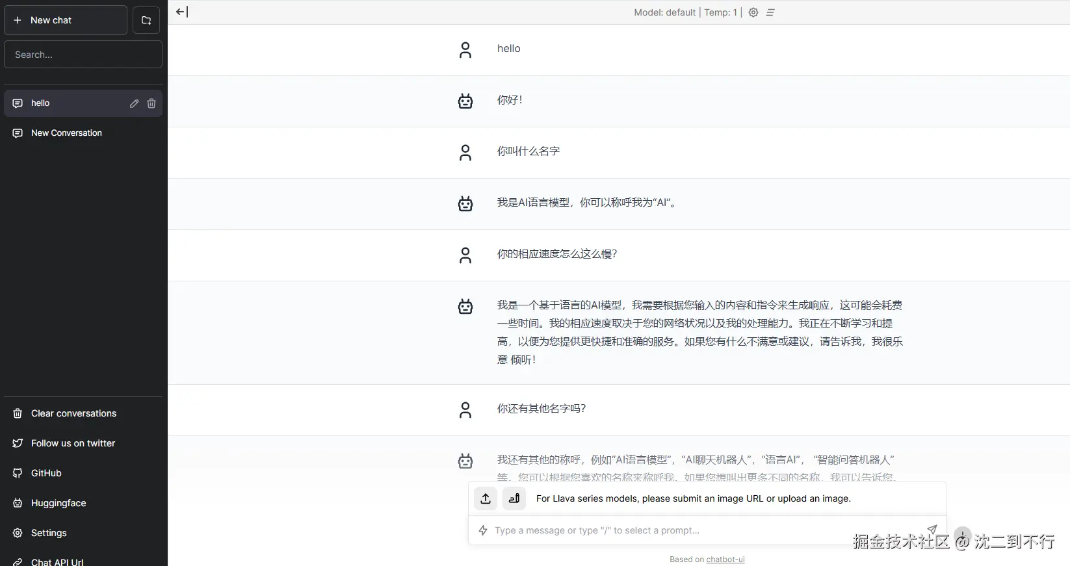
Task: Click the bot avatar beside 我是AI语言模型 reply
Action: [x=465, y=203]
